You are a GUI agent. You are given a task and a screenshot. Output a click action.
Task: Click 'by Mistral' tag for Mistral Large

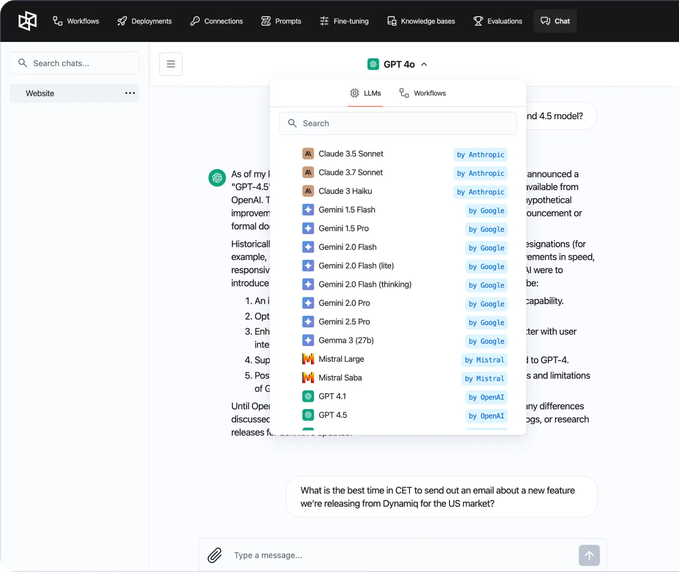484,360
